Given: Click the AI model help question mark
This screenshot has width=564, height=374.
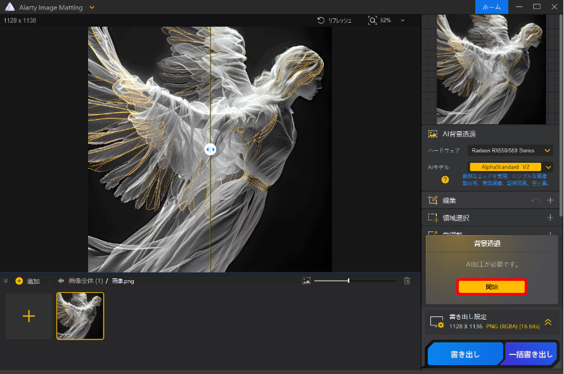Looking at the screenshot, I should click(x=445, y=180).
